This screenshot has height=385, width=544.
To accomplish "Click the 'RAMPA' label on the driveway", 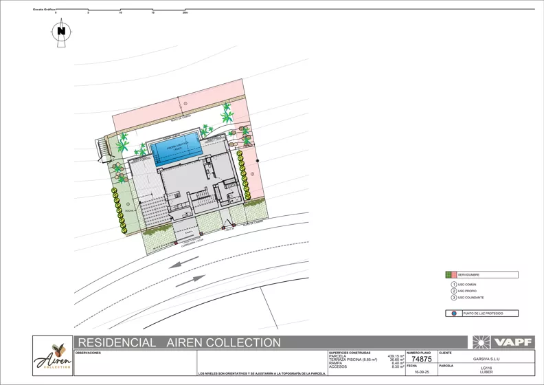I will point(189,233).
